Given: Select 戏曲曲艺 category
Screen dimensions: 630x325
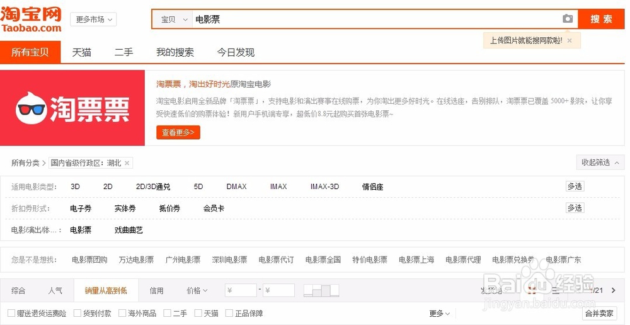Looking at the screenshot, I should click(x=129, y=230).
